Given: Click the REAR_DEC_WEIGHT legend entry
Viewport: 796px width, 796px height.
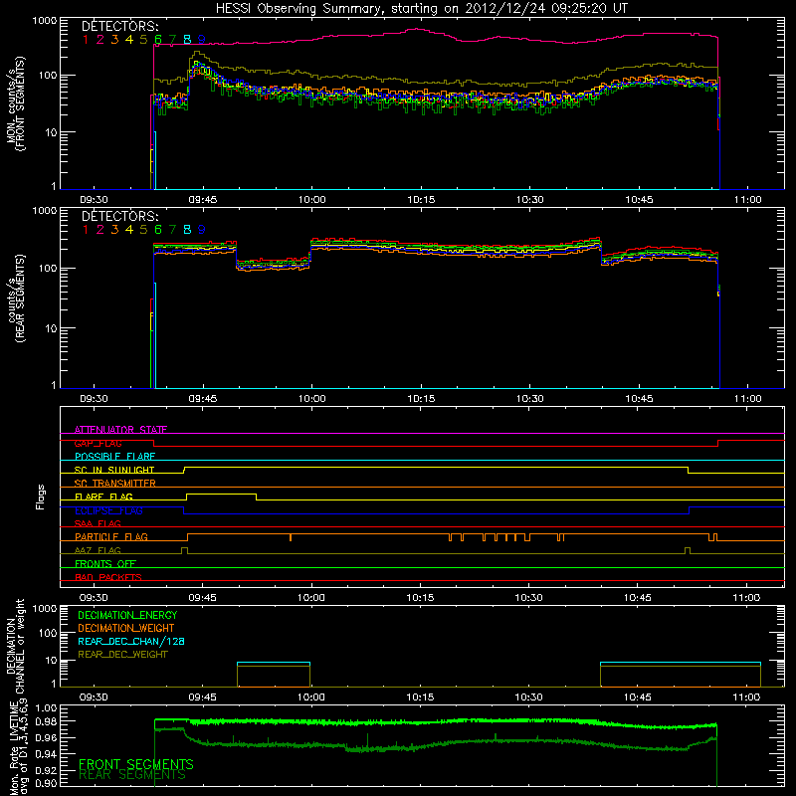Looking at the screenshot, I should (x=122, y=655).
